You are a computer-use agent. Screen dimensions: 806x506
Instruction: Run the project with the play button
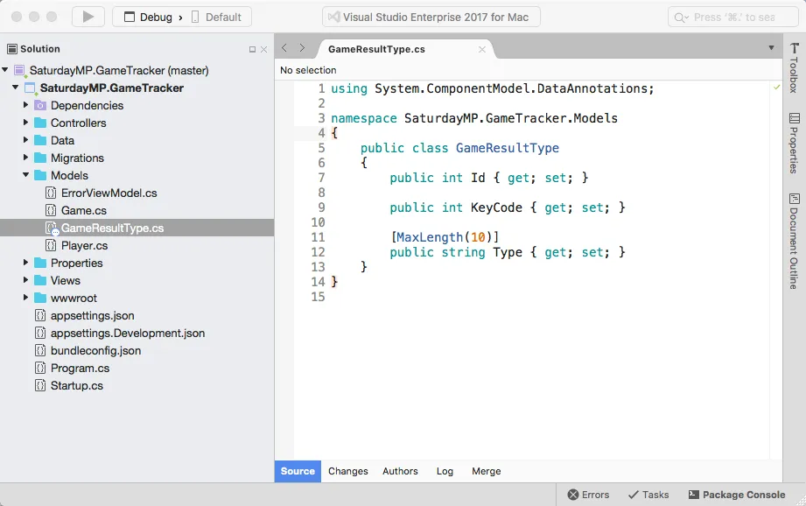point(88,17)
